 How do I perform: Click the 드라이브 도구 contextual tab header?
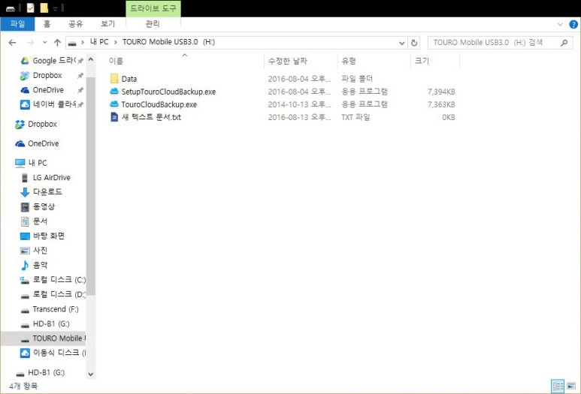click(x=153, y=8)
